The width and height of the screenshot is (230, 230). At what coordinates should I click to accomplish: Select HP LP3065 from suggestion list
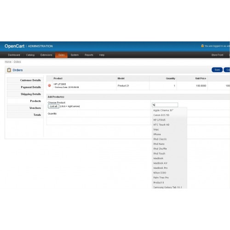(x=169, y=120)
